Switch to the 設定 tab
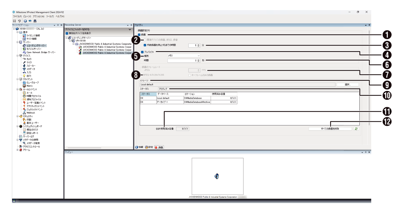Viewport: 404px width, 213px height. point(149,147)
